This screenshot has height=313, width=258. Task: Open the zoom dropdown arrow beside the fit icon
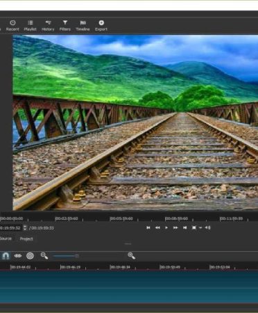click(x=200, y=227)
